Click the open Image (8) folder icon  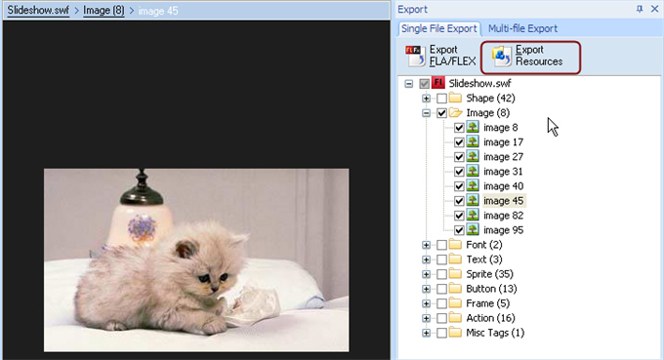pyautogui.click(x=455, y=113)
